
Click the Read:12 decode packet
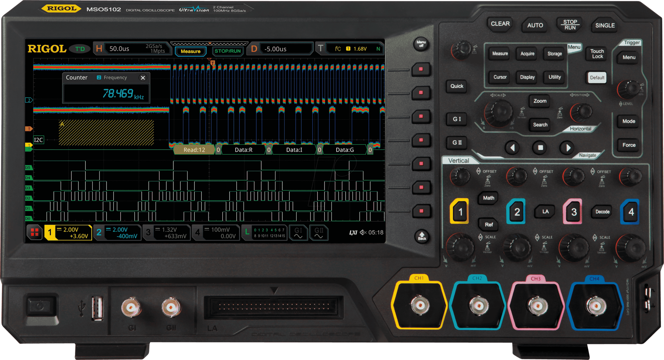coord(194,150)
